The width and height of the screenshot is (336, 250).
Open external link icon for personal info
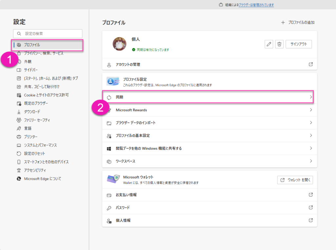tap(311, 221)
